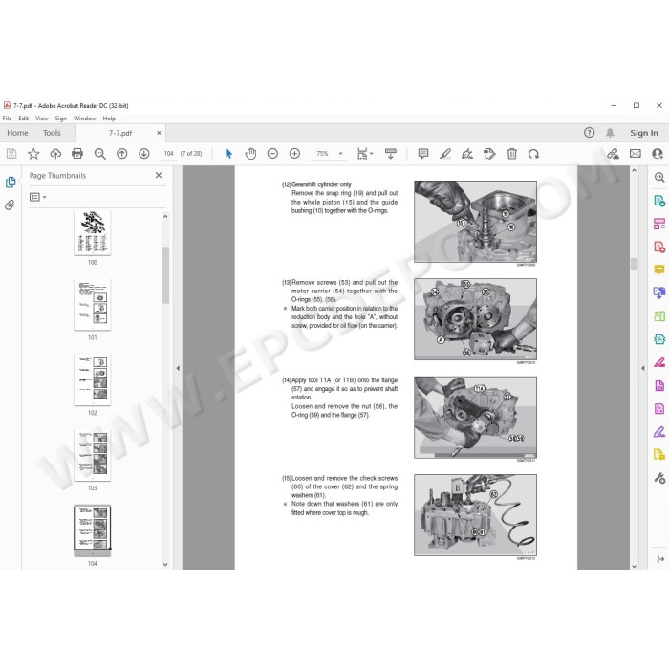Click the upload to cloud icon
The width and height of the screenshot is (669, 669).
tap(55, 154)
